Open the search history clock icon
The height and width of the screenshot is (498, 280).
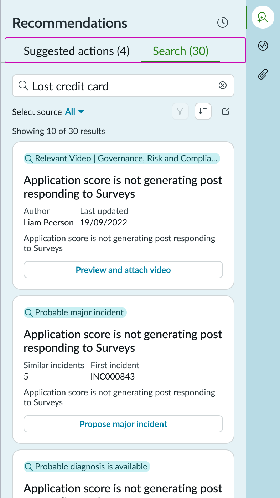point(222,22)
